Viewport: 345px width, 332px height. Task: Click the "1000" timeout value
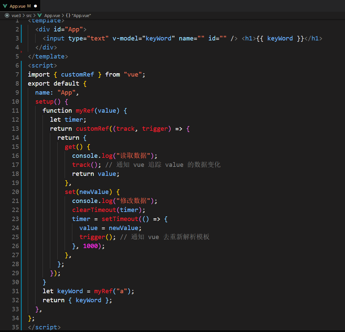coord(90,246)
